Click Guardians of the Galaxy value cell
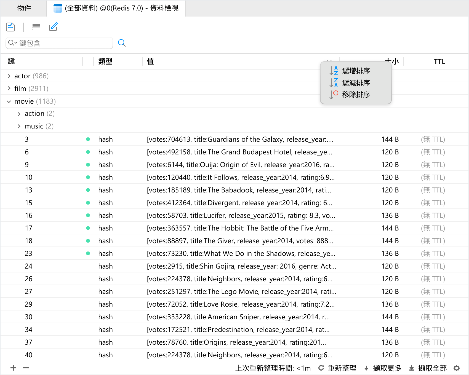 tap(240, 139)
